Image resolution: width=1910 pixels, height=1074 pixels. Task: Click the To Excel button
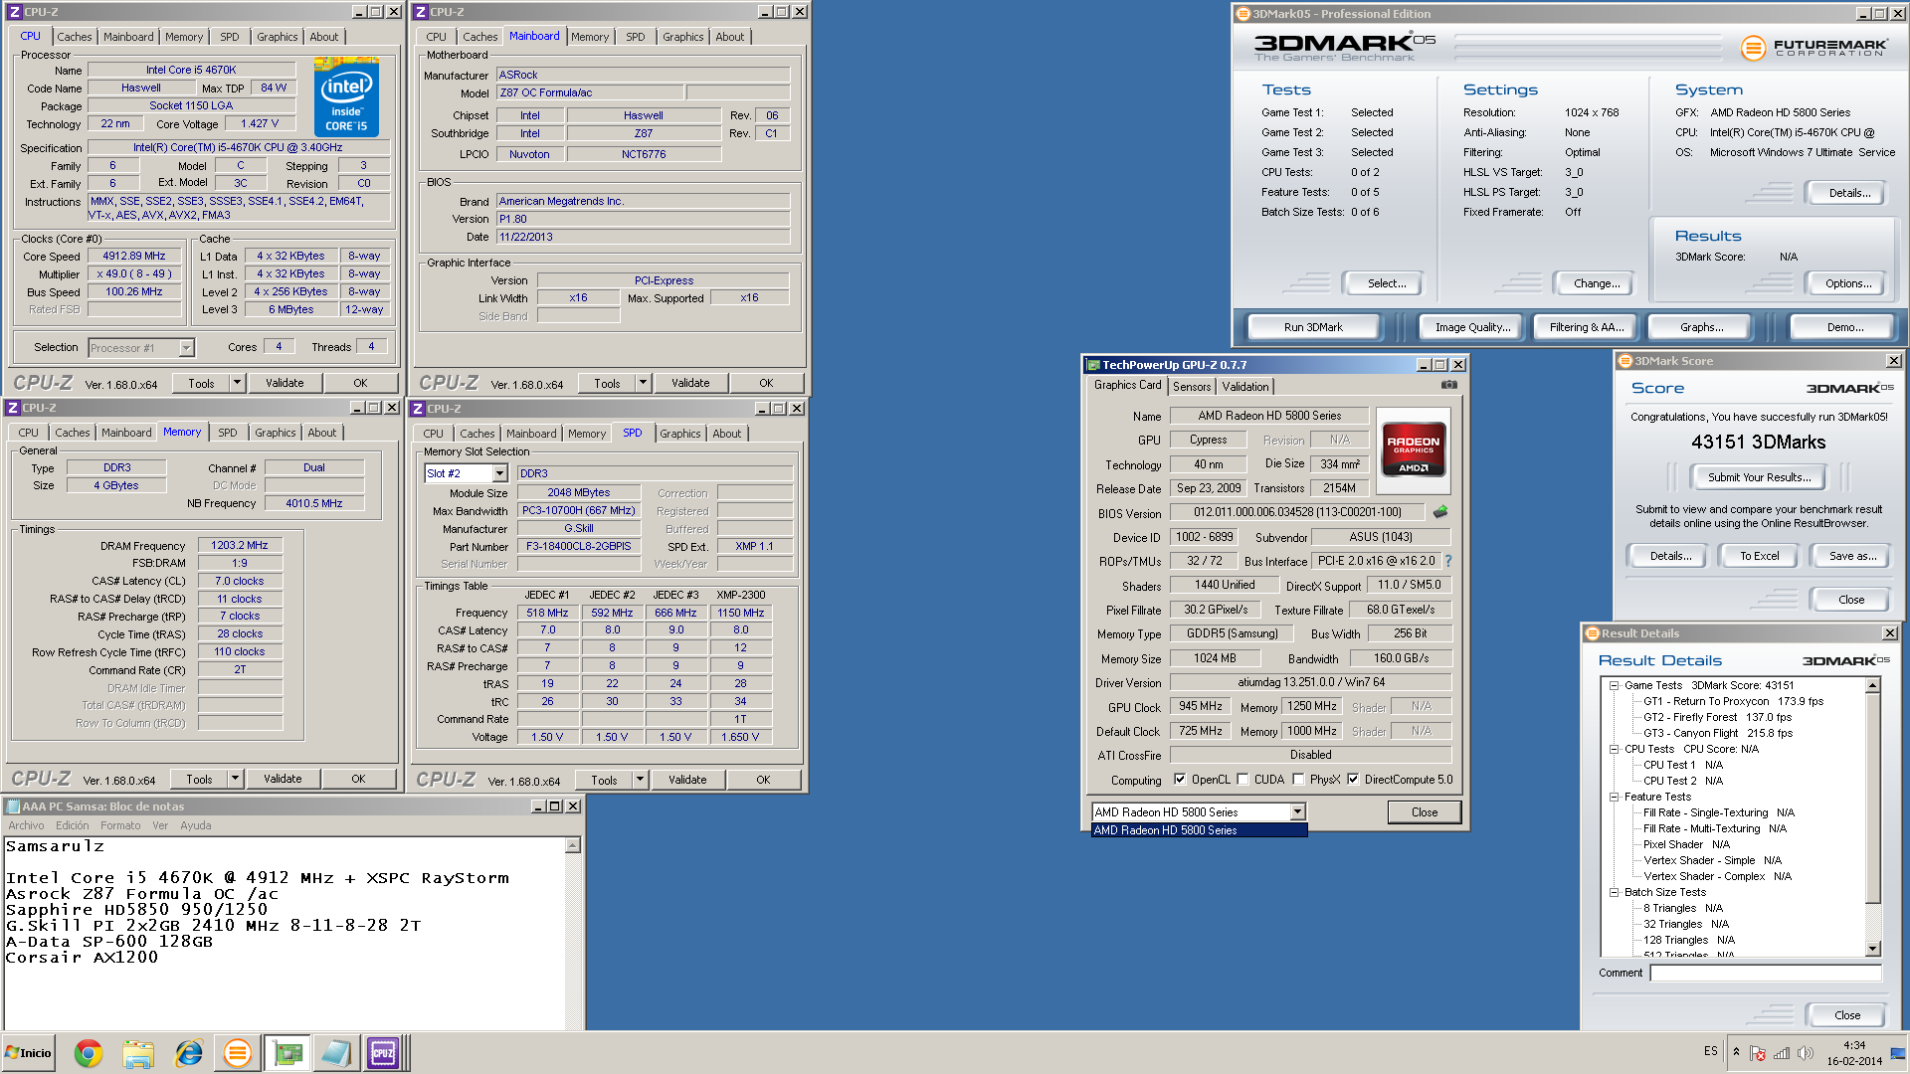click(1759, 556)
